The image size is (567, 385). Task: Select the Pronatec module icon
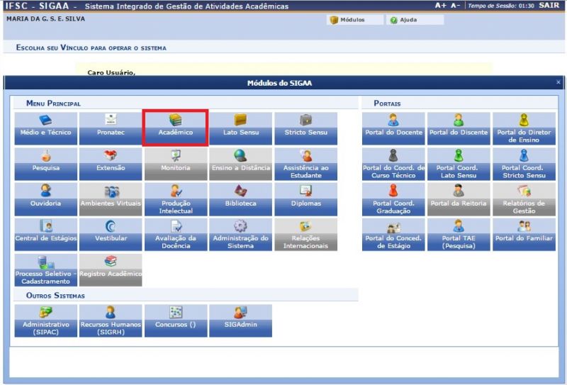110,128
